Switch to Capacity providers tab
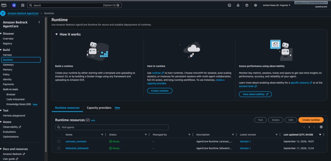 (x=99, y=108)
